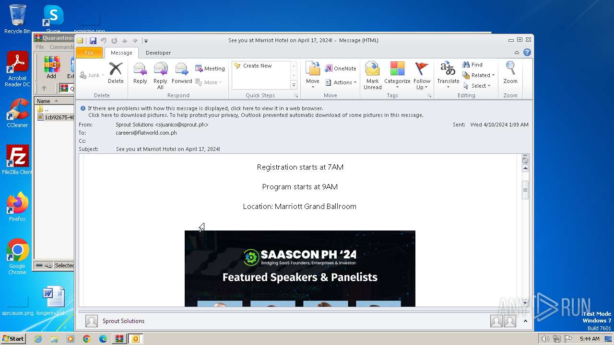Minimize the ribbon with the caret
Viewport: 614px width, 345px height.
tap(517, 53)
